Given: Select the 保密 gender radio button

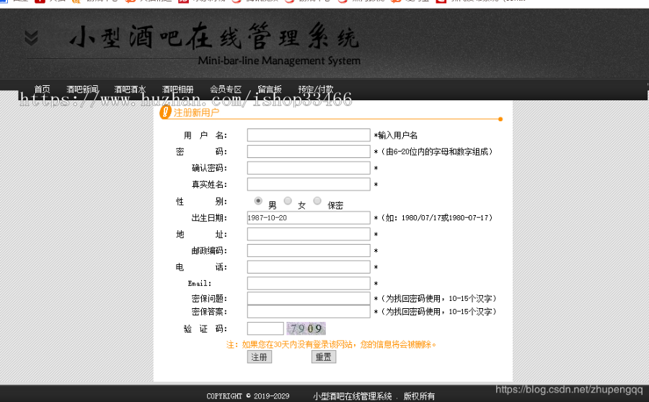Looking at the screenshot, I should [317, 201].
